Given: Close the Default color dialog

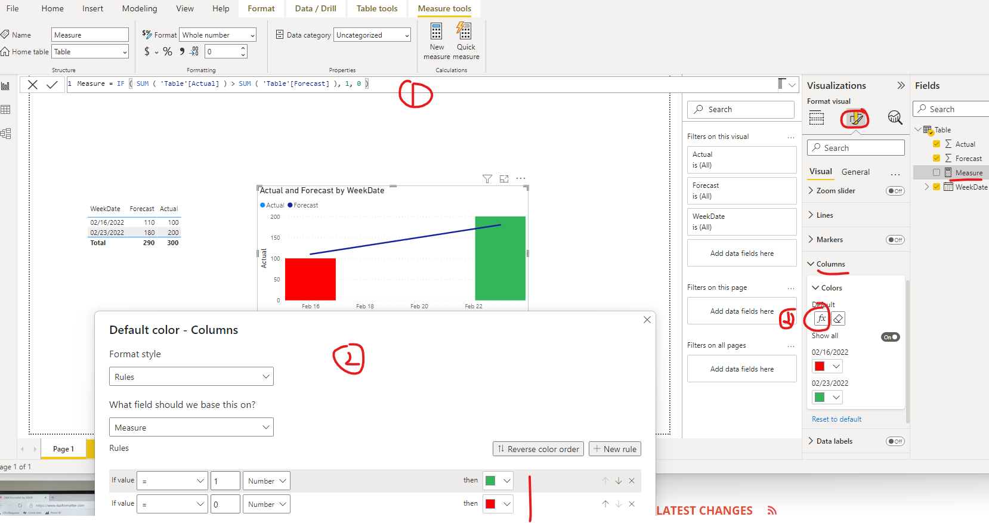Looking at the screenshot, I should [647, 320].
